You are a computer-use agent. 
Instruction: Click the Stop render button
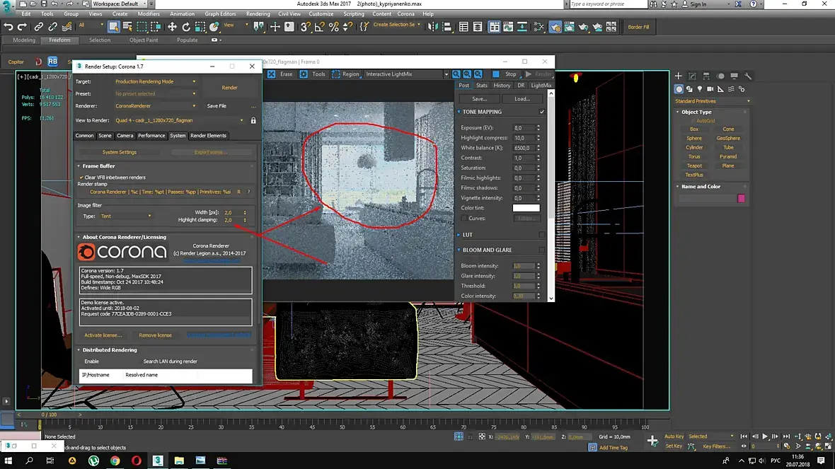tap(505, 74)
